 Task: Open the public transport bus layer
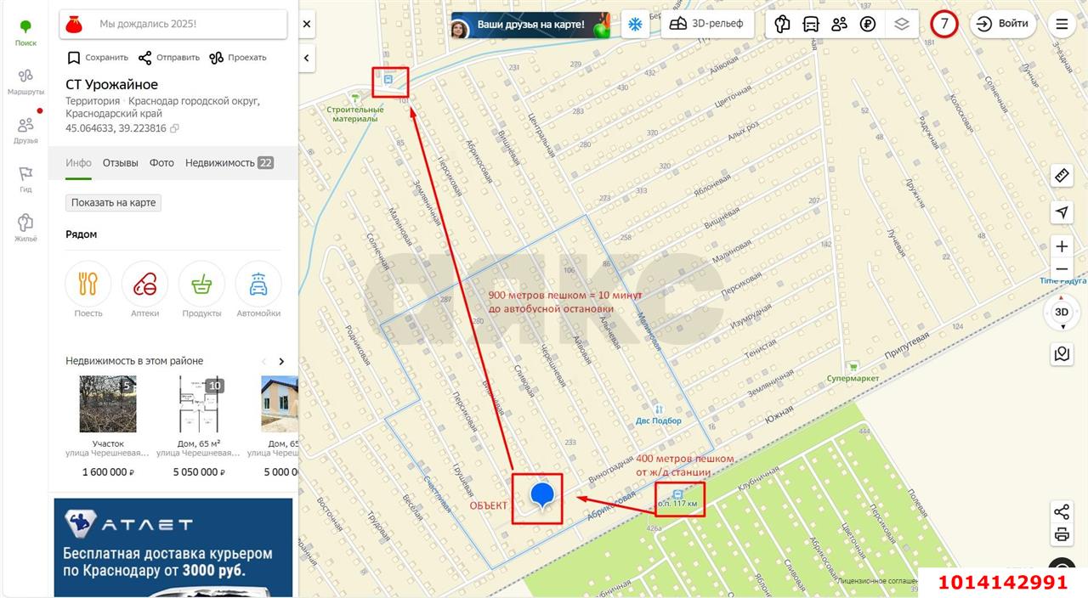coord(811,24)
